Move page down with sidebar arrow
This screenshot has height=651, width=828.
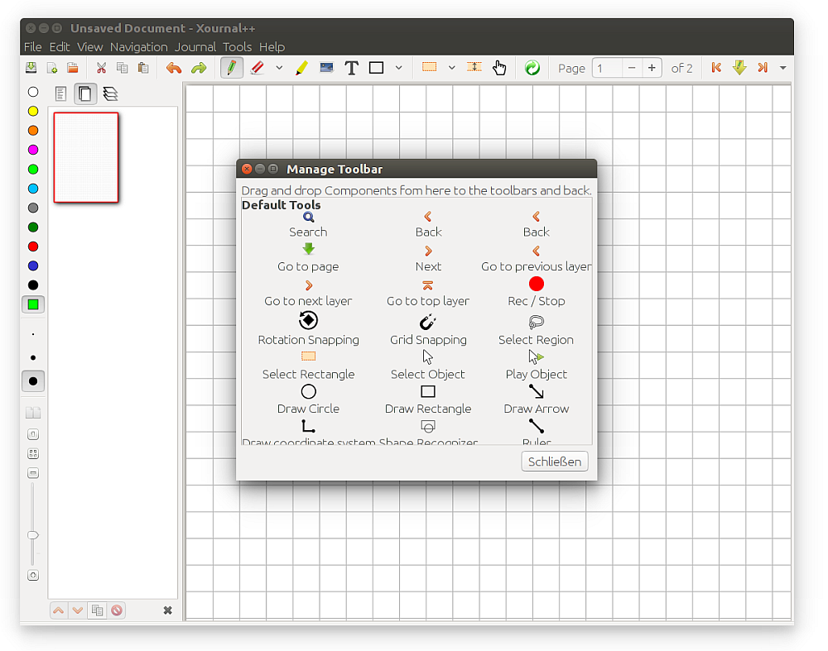[78, 610]
